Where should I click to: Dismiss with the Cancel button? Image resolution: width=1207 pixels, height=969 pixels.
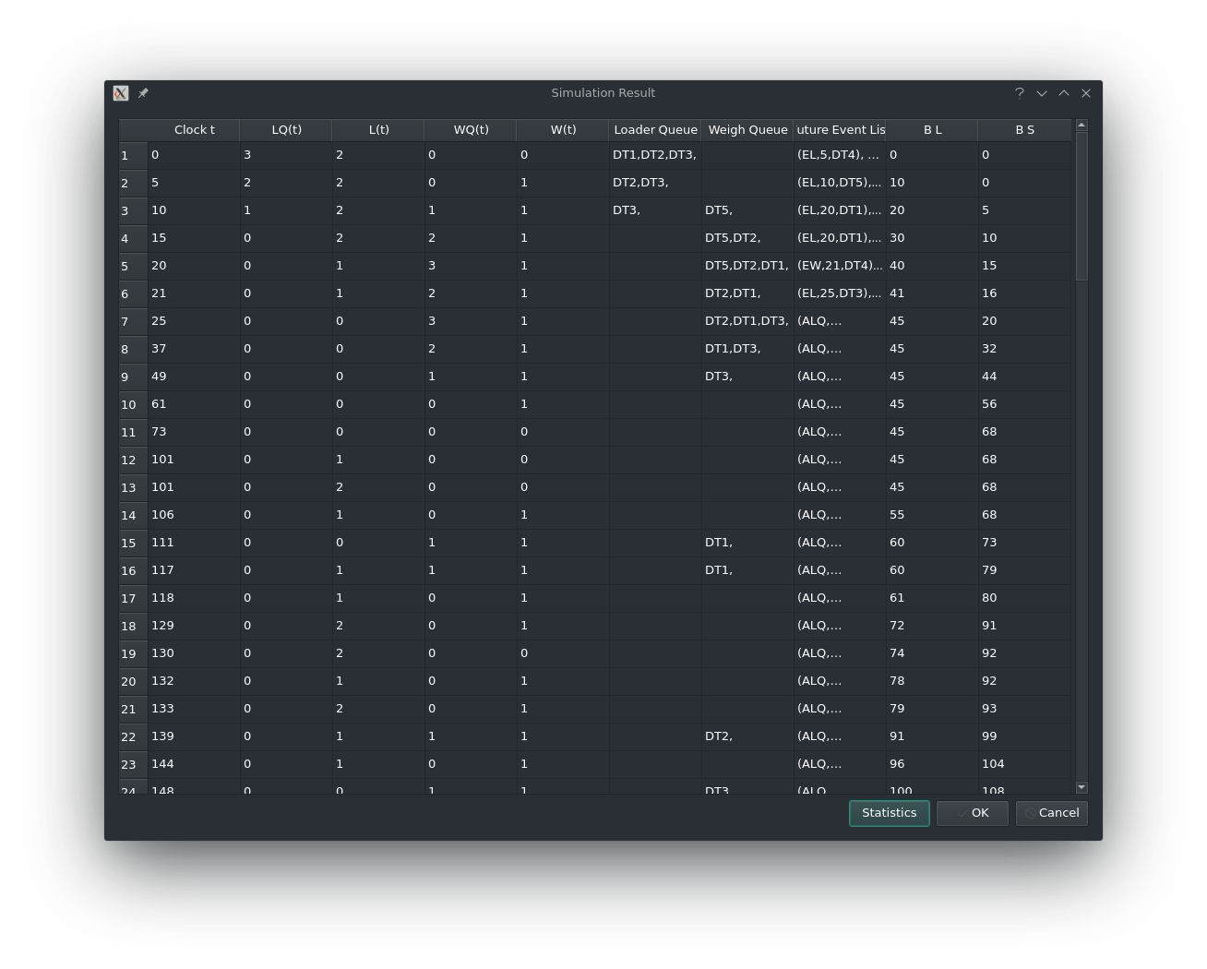1051,813
